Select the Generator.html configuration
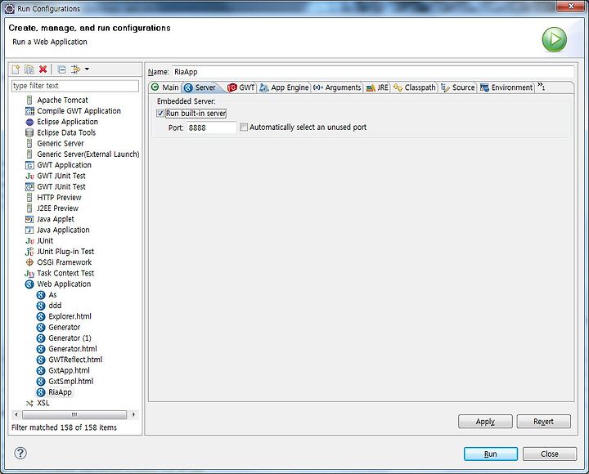 point(73,349)
